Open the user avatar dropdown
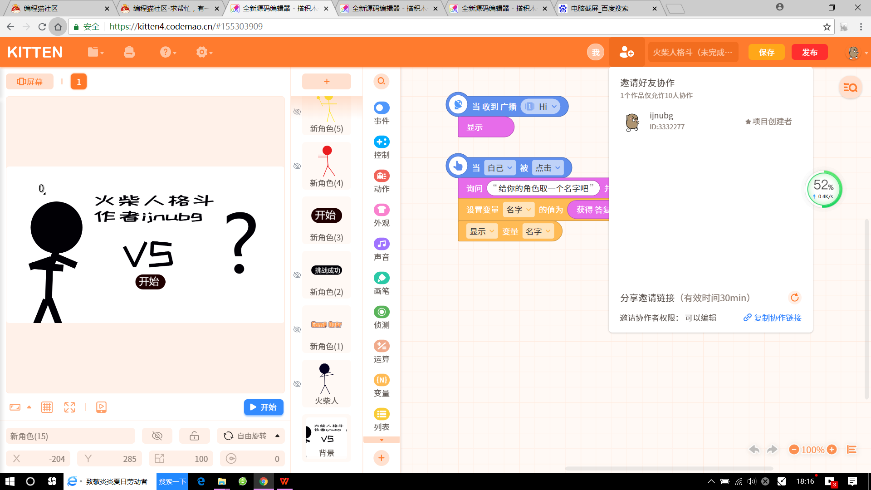 (857, 52)
